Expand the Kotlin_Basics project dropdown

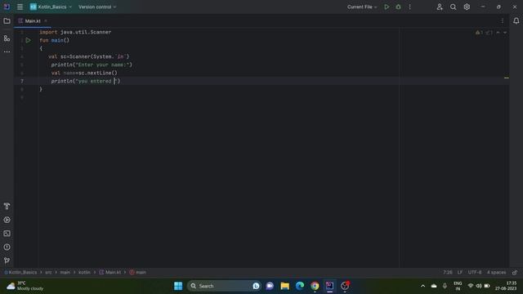(x=51, y=7)
